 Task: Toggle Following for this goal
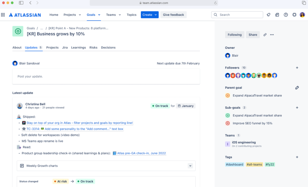[234, 35]
